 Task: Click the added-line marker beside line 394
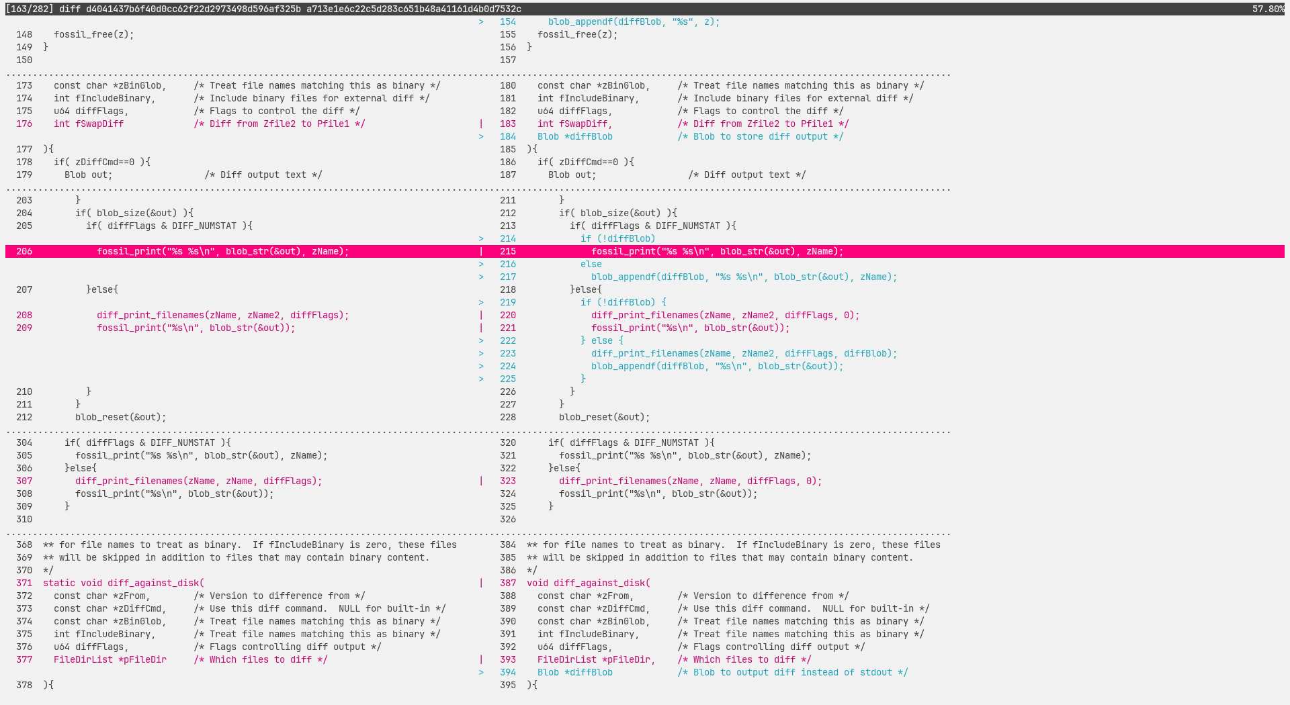480,673
